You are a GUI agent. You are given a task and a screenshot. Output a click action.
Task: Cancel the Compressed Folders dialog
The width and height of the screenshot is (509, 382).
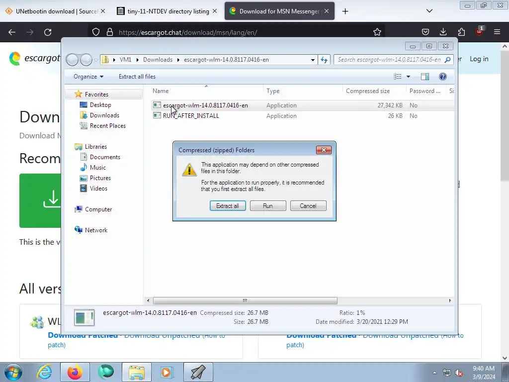coord(308,205)
